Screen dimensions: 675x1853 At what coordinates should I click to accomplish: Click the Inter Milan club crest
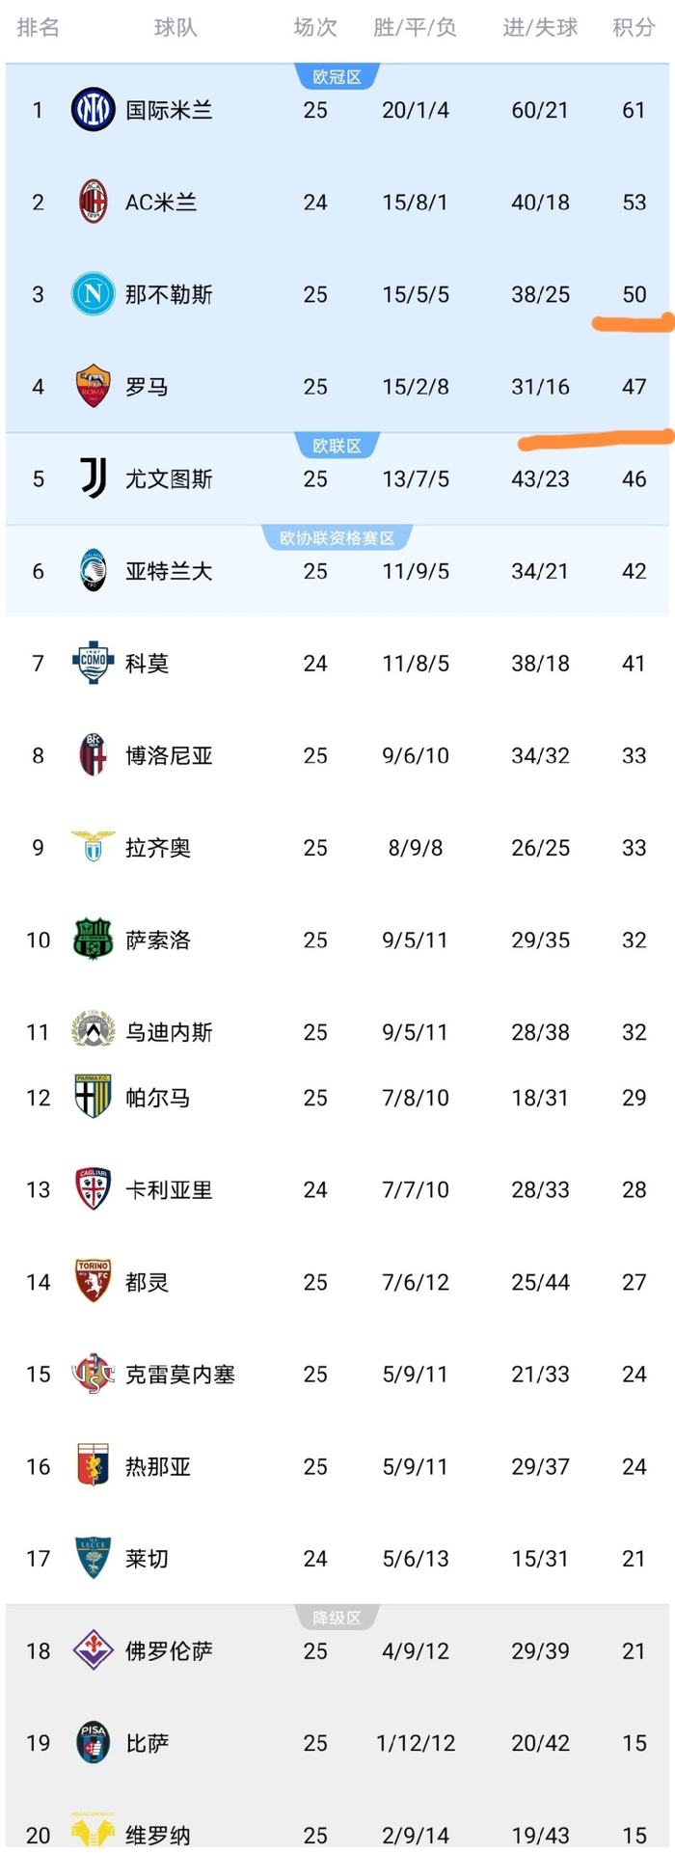(94, 110)
